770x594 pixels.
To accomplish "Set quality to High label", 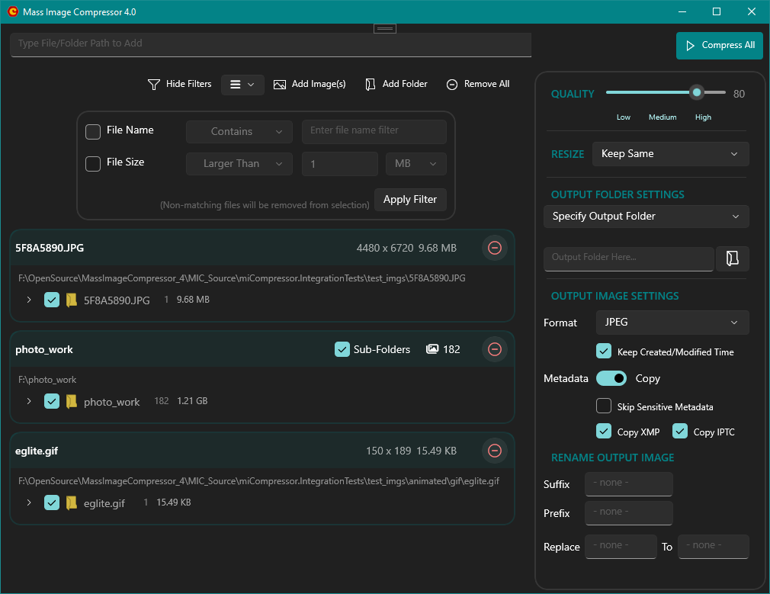I will tap(703, 117).
